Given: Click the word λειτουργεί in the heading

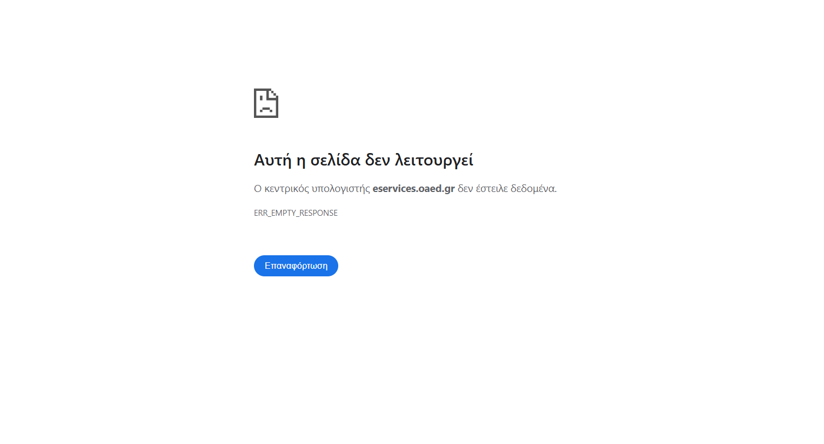Looking at the screenshot, I should (x=434, y=160).
